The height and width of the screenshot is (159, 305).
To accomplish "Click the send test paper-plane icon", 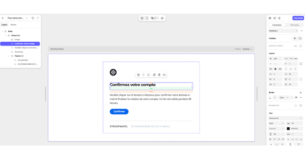I will [x=274, y=18].
